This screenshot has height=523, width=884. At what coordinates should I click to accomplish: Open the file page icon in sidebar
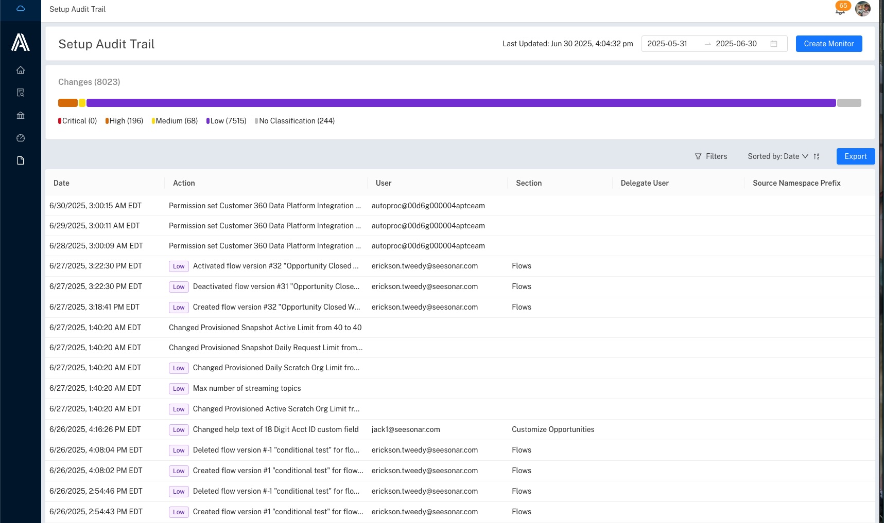pos(21,160)
